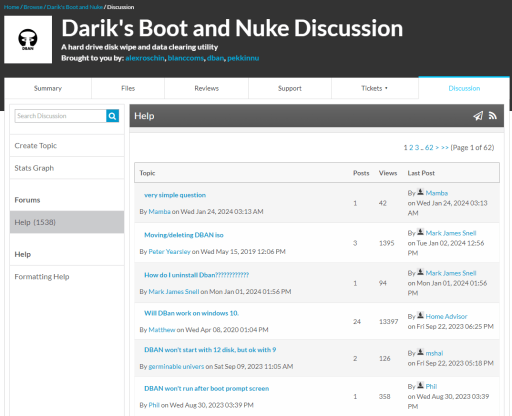Open blanccoms profile link
This screenshot has width=512, height=416.
tap(186, 58)
